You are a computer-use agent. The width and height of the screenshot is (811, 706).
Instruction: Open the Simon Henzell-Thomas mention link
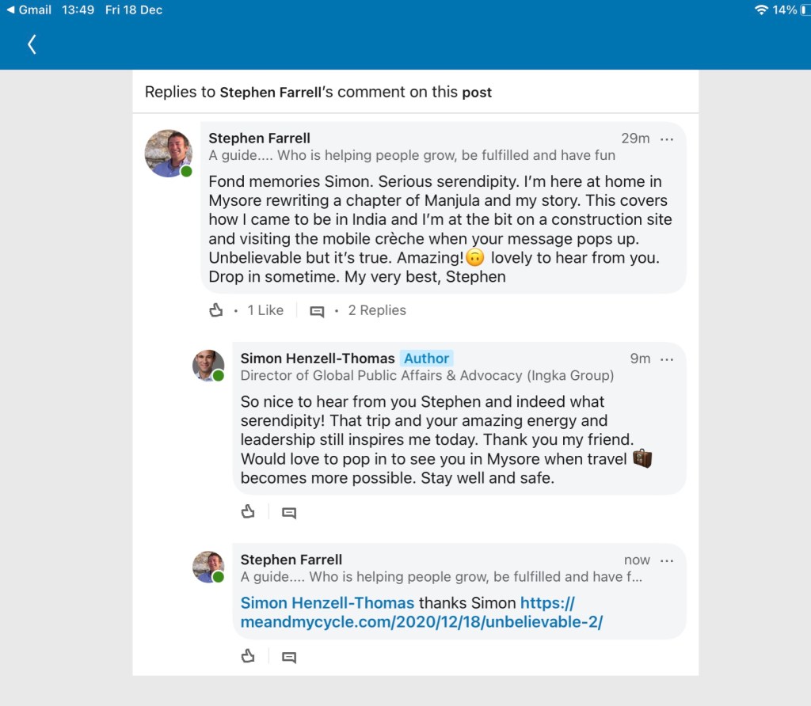(327, 603)
